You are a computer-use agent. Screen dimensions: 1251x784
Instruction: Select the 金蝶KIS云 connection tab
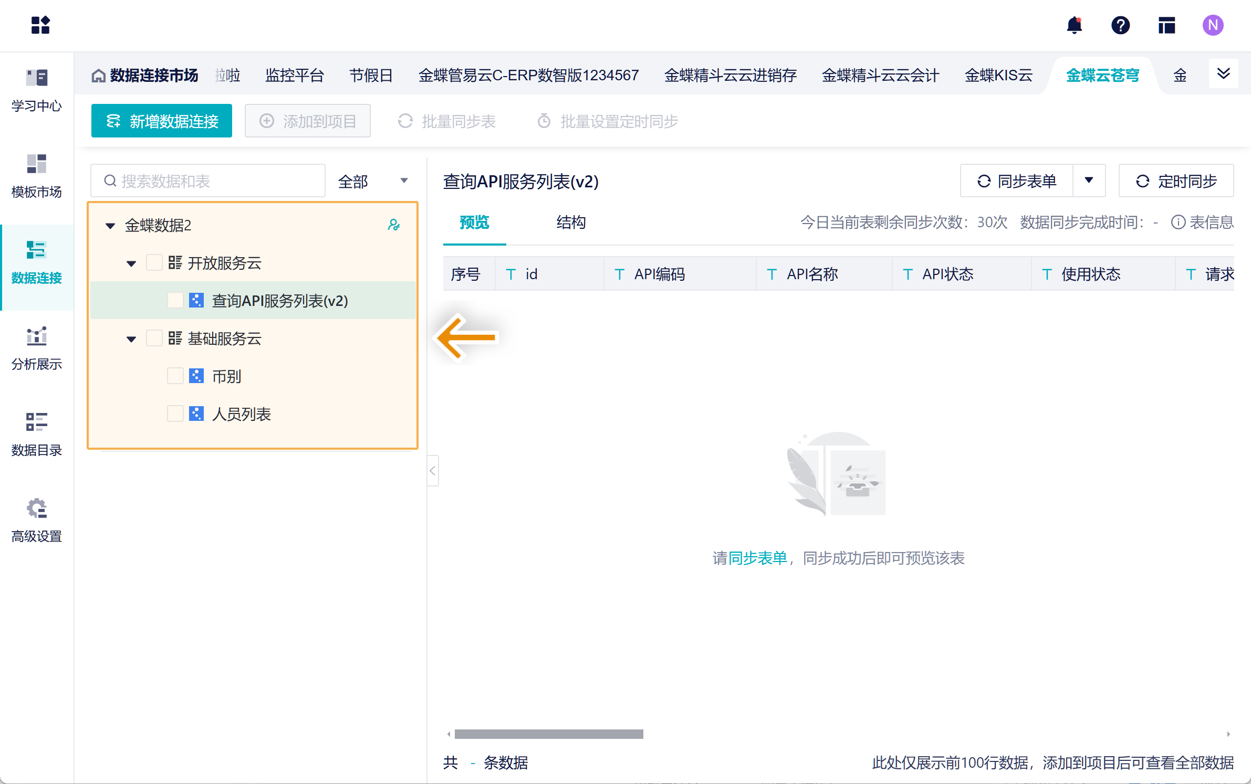pyautogui.click(x=998, y=76)
